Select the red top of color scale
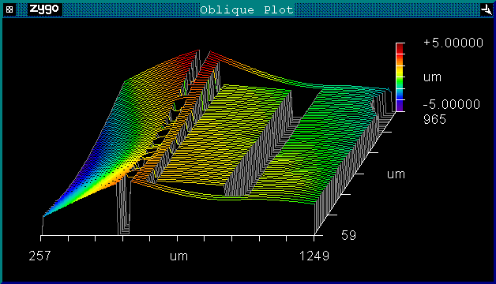496x284 pixels. point(400,49)
